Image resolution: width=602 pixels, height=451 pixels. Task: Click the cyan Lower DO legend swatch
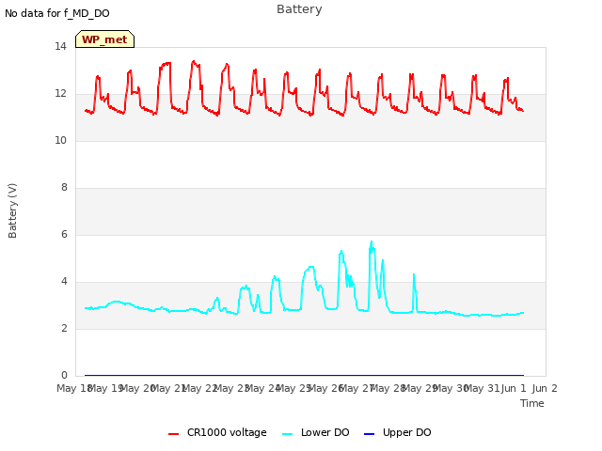point(287,434)
